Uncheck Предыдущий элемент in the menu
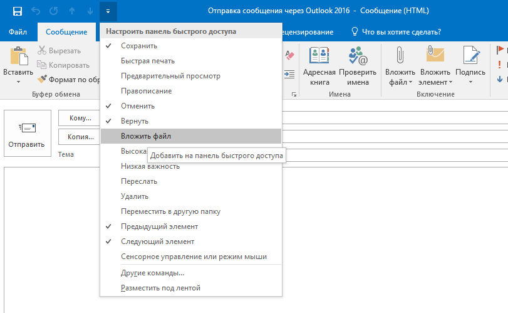The height and width of the screenshot is (313, 508). (159, 226)
